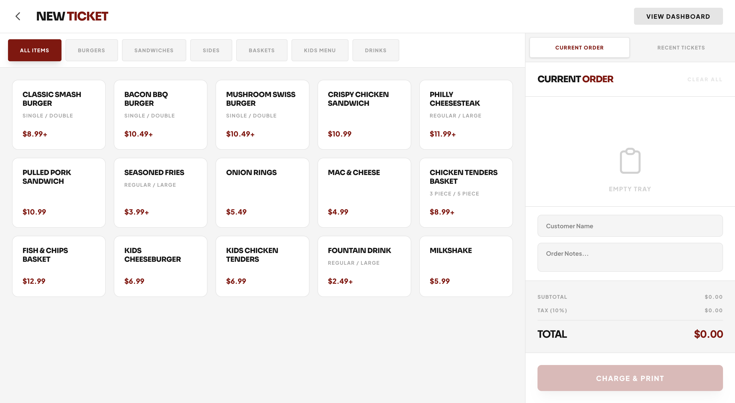Open the Burgers category filter
Screen dimensions: 735x403
pyautogui.click(x=91, y=50)
